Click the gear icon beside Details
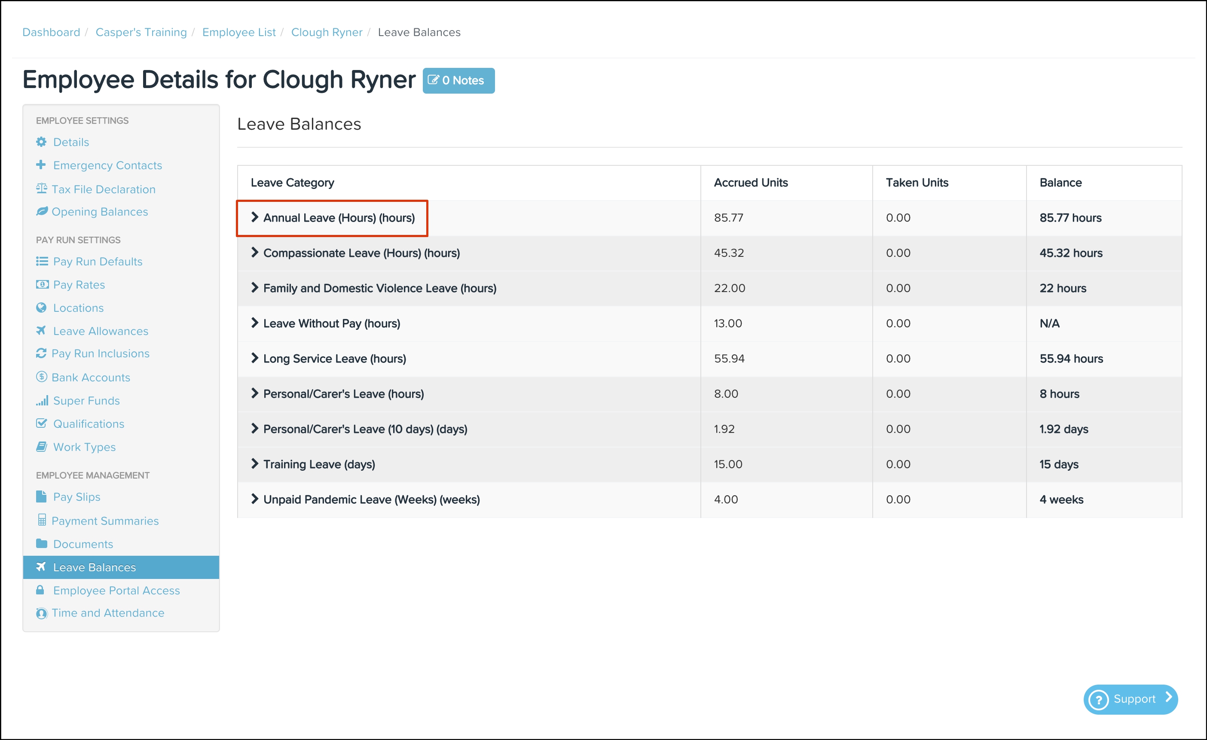The height and width of the screenshot is (740, 1207). 41,142
